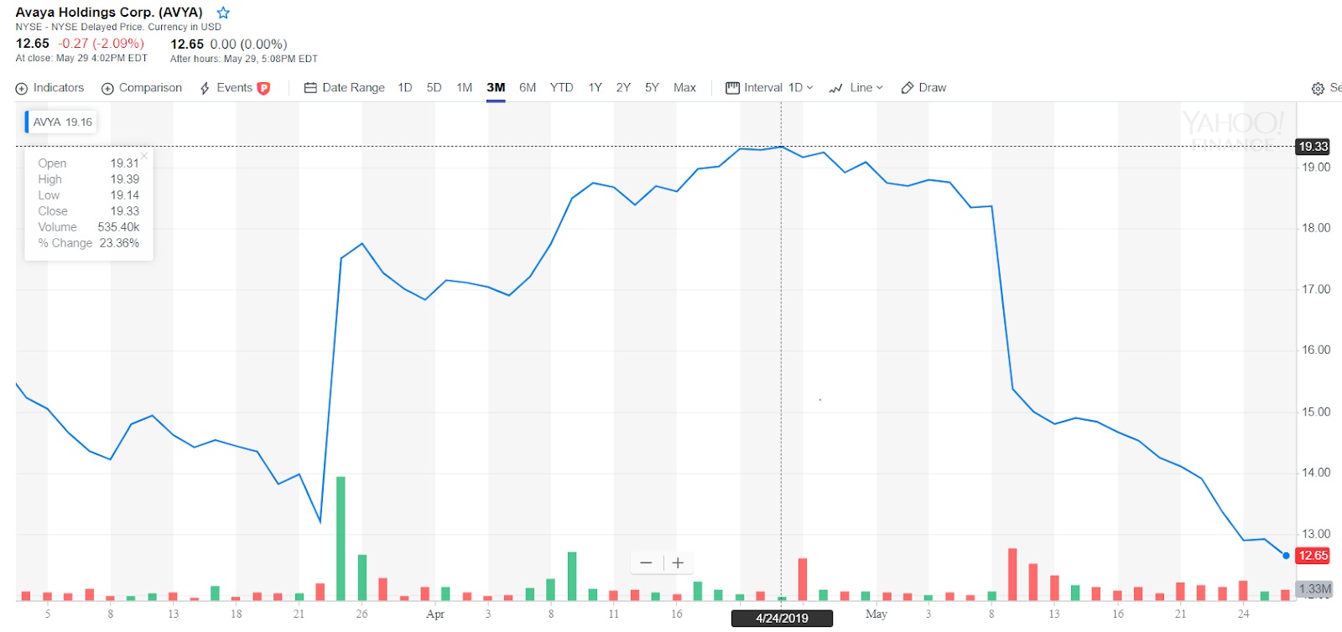Click the 15.00 y-axis price label
Image resolution: width=1342 pixels, height=632 pixels.
coord(1316,412)
